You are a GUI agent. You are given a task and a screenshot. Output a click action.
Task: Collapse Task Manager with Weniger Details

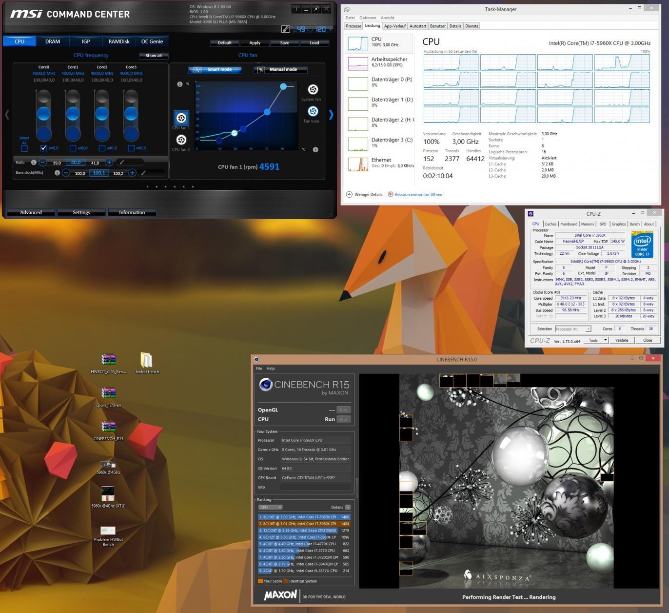pyautogui.click(x=364, y=194)
